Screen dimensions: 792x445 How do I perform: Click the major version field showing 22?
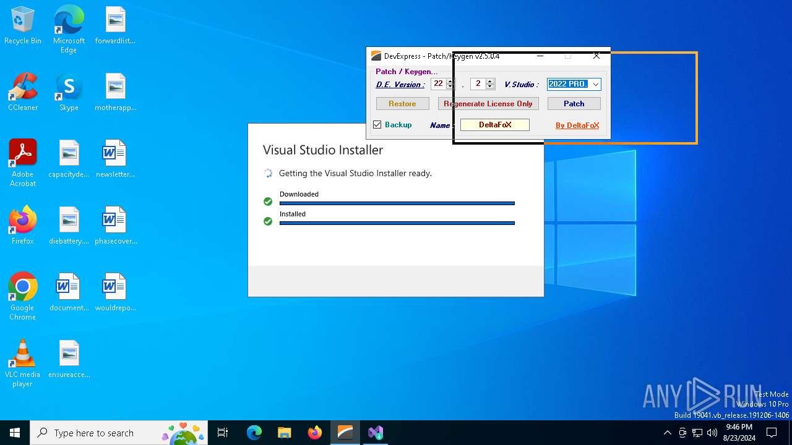point(438,84)
